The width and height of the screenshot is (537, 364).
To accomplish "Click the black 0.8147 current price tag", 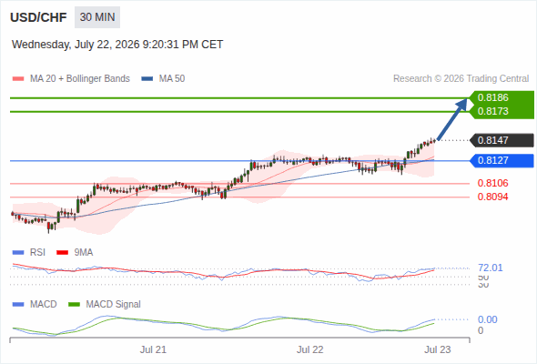I will coord(502,140).
